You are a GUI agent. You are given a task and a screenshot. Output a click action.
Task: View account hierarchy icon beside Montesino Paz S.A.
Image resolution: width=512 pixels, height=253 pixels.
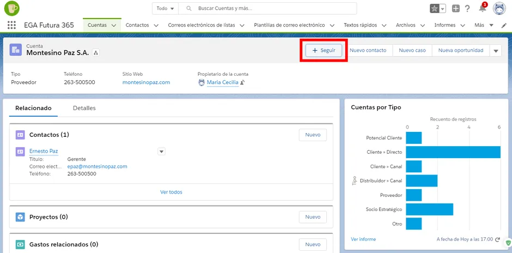[96, 53]
